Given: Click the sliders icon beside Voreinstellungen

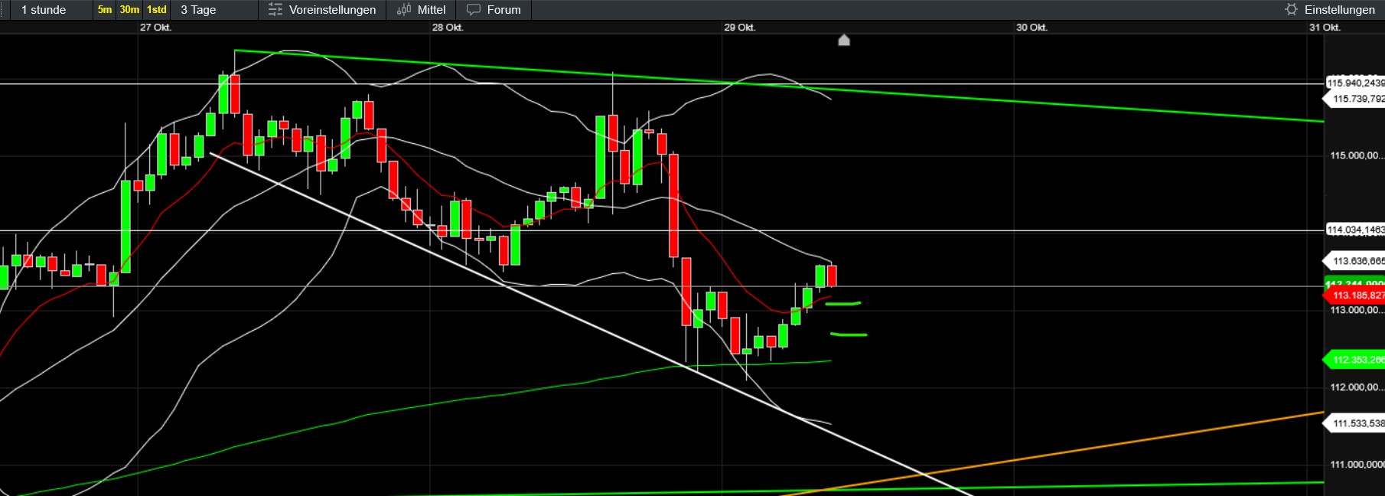Looking at the screenshot, I should (275, 10).
